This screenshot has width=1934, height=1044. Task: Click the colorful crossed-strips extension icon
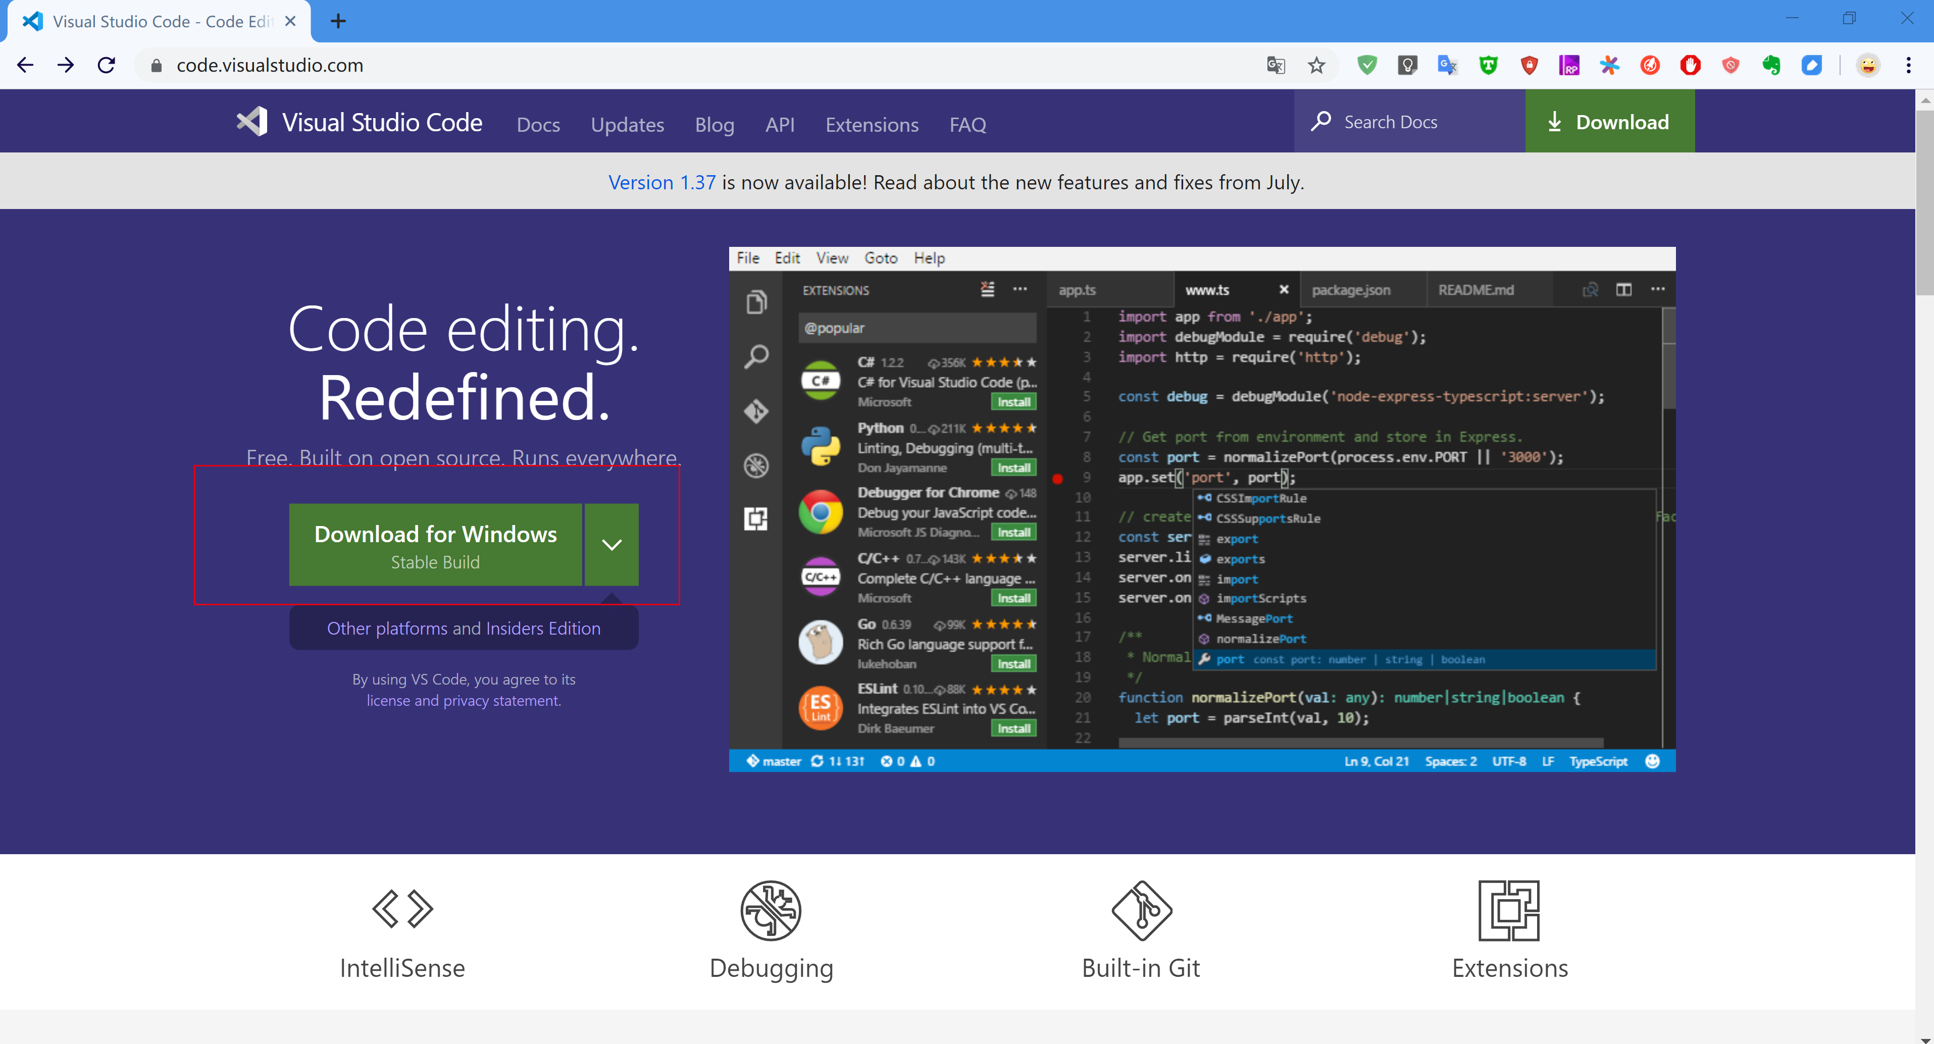(1610, 65)
